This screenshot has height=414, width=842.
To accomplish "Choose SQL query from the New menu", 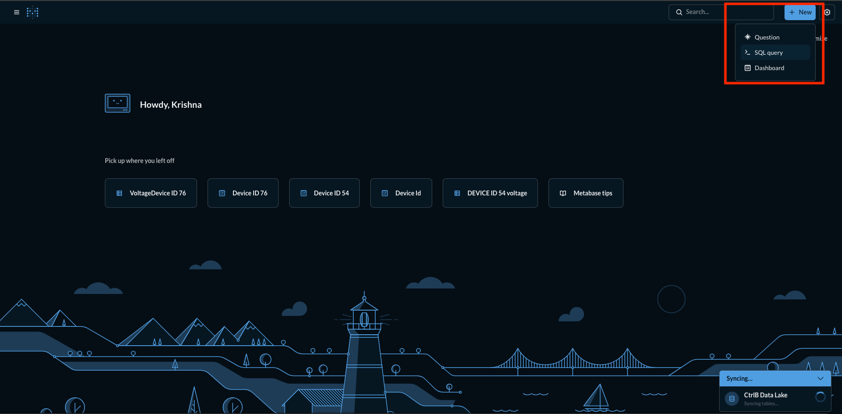I will click(x=768, y=53).
